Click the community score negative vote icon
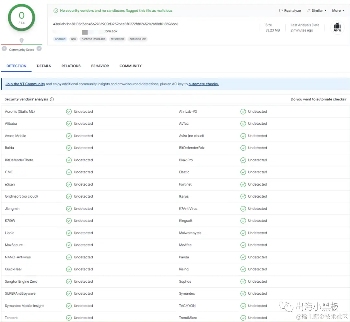The height and width of the screenshot is (322, 350). coord(4,48)
